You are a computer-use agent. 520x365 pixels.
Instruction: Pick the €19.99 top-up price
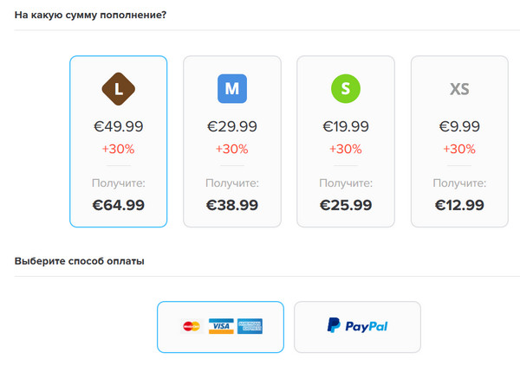pos(346,126)
